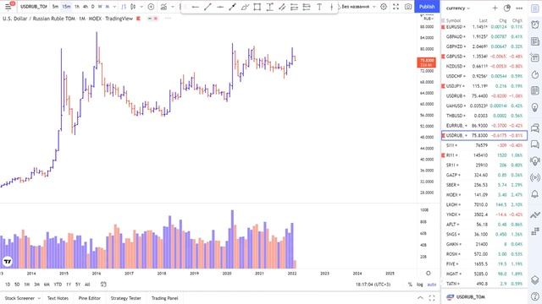Open the hotlists flame sidebar icon

(x=535, y=75)
